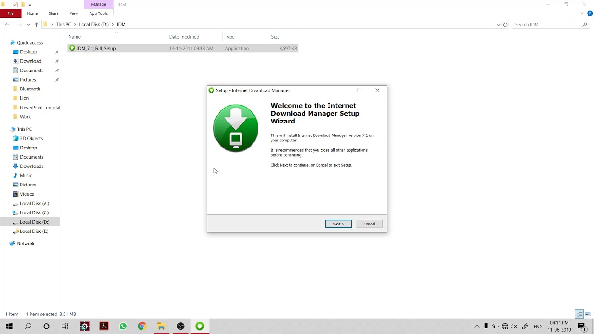Screen dimensions: 594x334
Task: Click the New folder icon in Explorer title bar
Action: (x=22, y=5)
